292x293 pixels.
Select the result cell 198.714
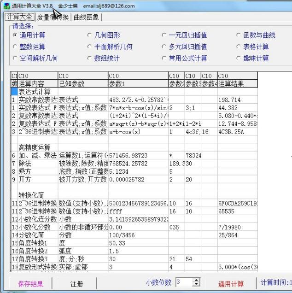click(x=238, y=100)
